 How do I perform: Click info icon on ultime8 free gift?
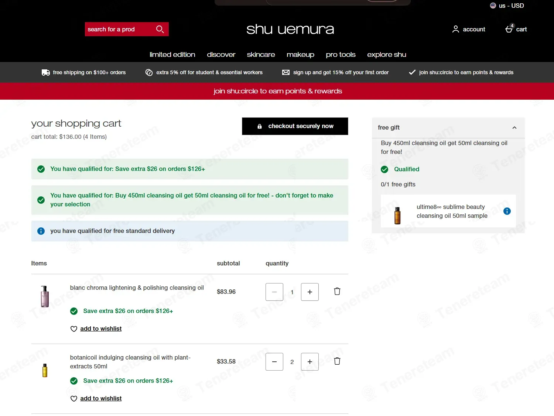(x=507, y=211)
